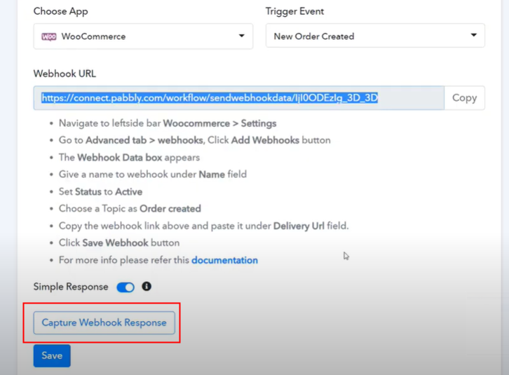Click "Click Save Webhook button" instruction line
This screenshot has width=509, height=375.
coord(119,243)
